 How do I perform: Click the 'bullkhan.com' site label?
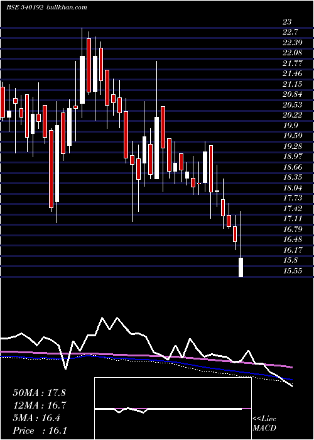point(66,8)
